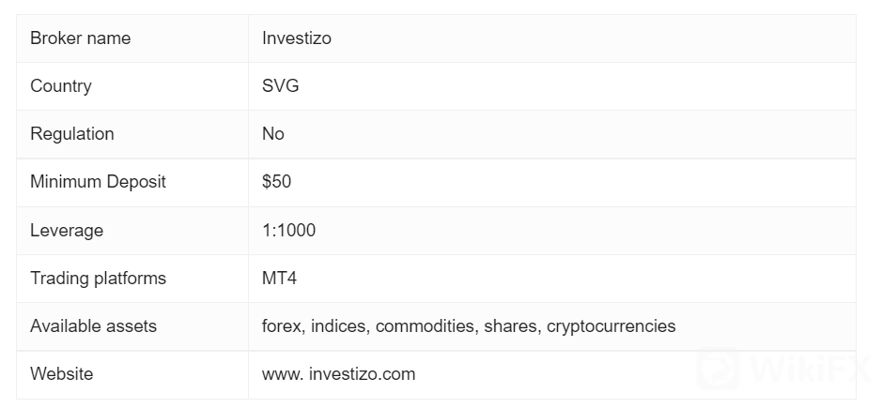
Task: Select the Minimum Deposit label
Action: [x=98, y=182]
